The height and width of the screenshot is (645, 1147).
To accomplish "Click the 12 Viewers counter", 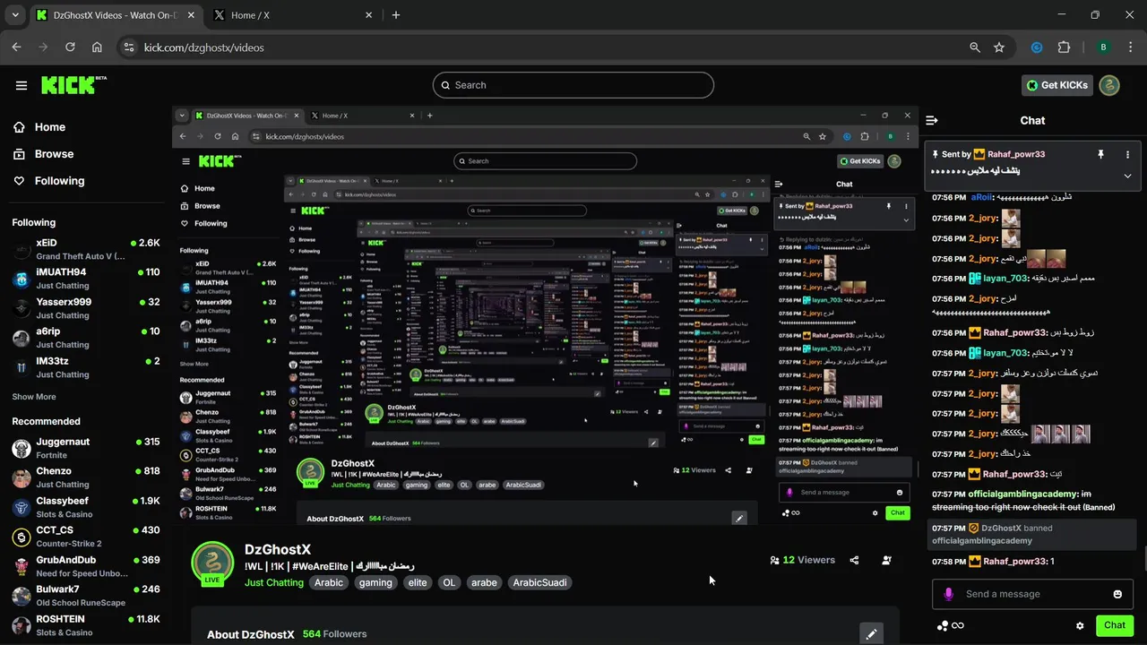I will pos(802,560).
